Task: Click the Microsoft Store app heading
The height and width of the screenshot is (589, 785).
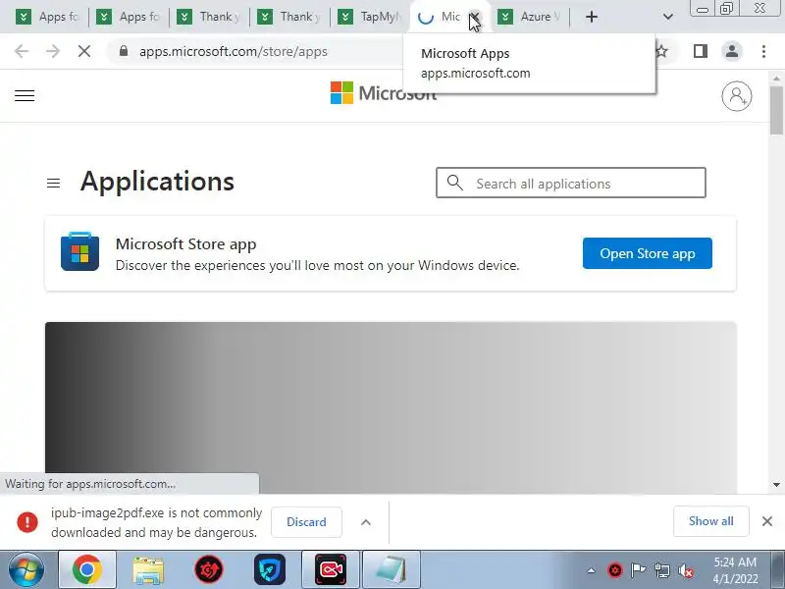Action: click(x=185, y=243)
